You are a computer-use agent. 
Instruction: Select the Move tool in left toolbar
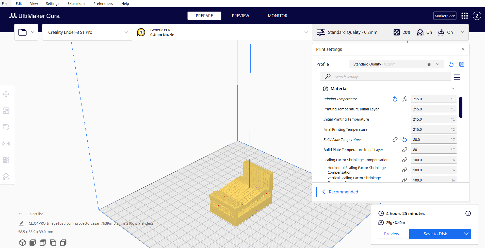(6, 94)
